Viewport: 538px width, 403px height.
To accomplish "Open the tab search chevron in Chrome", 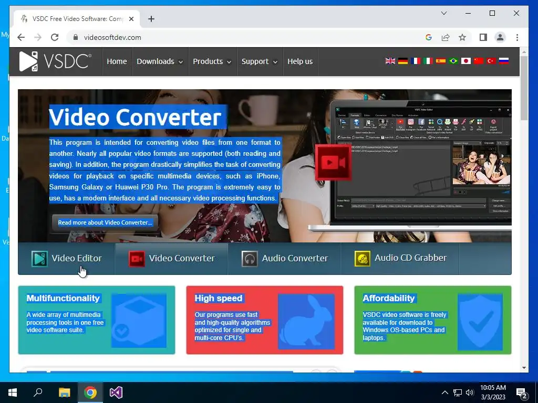I will (443, 13).
